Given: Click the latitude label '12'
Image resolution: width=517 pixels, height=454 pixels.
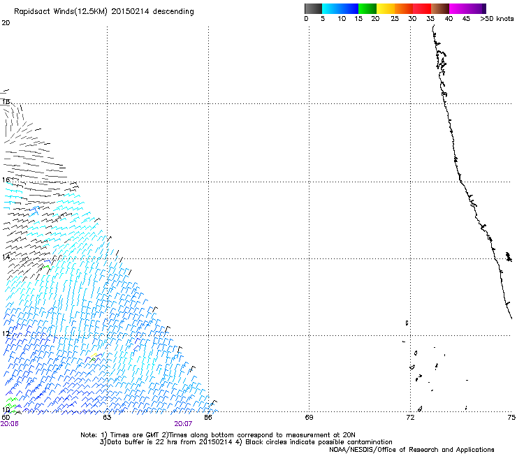Looking at the screenshot, I should (6, 334).
